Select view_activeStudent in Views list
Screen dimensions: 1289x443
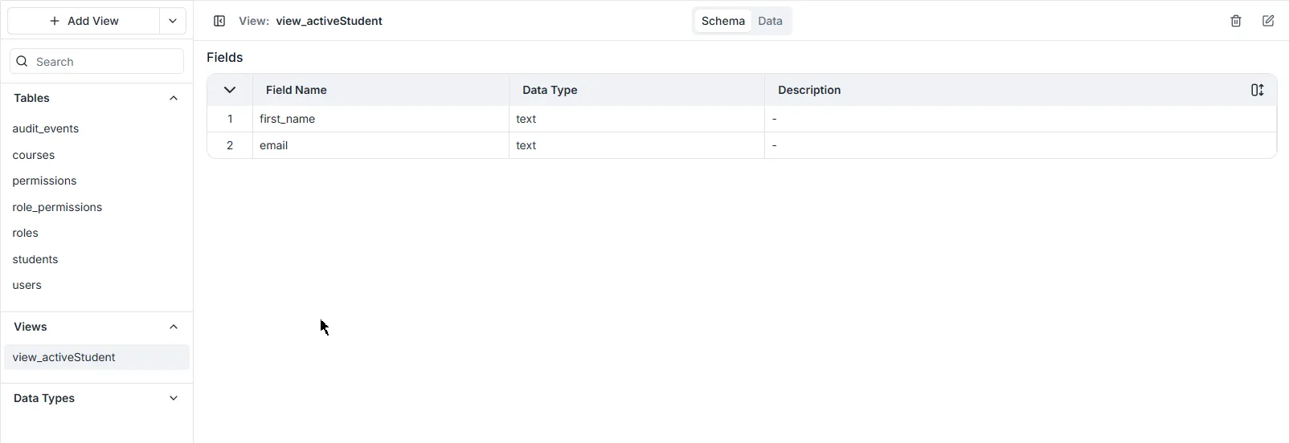(64, 357)
